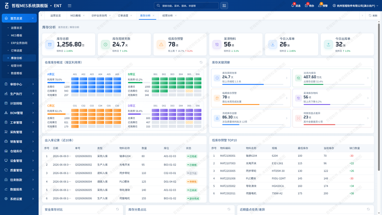This screenshot has width=382, height=215.
Task: Close the MES看板 tab
Action: point(84,16)
